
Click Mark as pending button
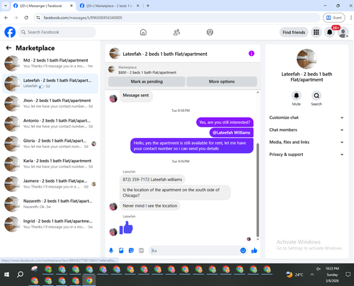tap(147, 81)
